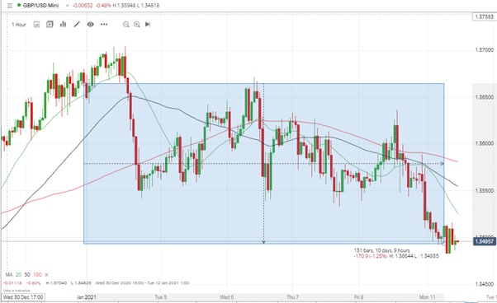
Task: Remove the MA indicator with X
Action: click(46, 274)
